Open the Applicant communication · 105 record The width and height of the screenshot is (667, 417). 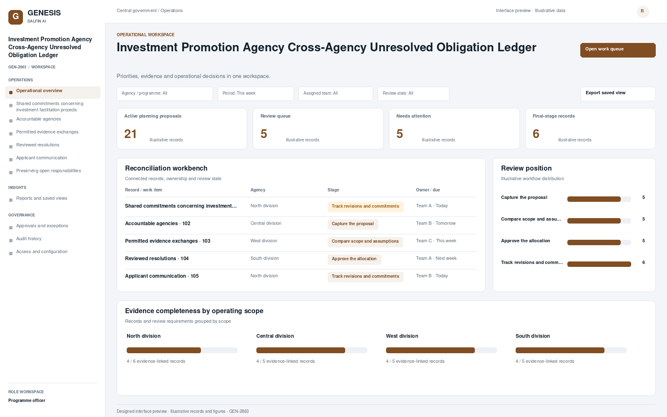162,276
